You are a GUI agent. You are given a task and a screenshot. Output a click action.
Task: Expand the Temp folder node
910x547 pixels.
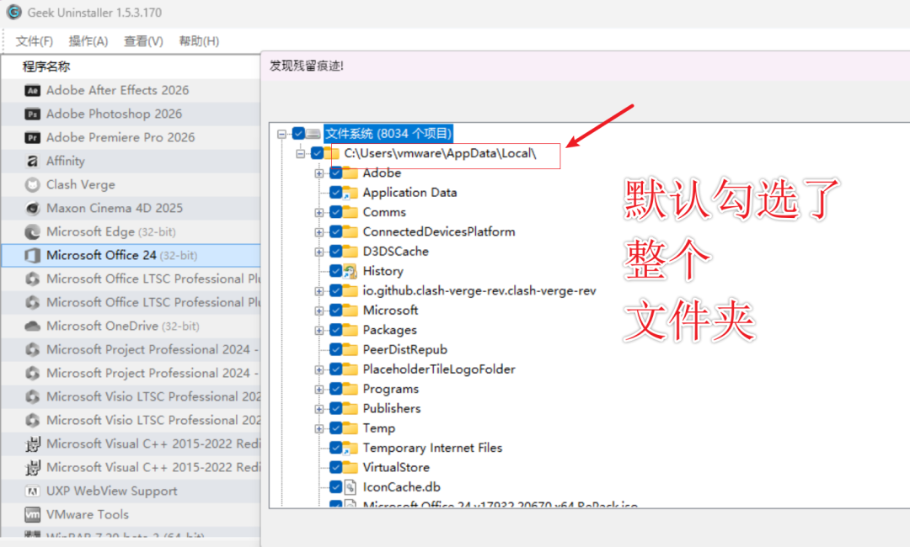pyautogui.click(x=319, y=429)
